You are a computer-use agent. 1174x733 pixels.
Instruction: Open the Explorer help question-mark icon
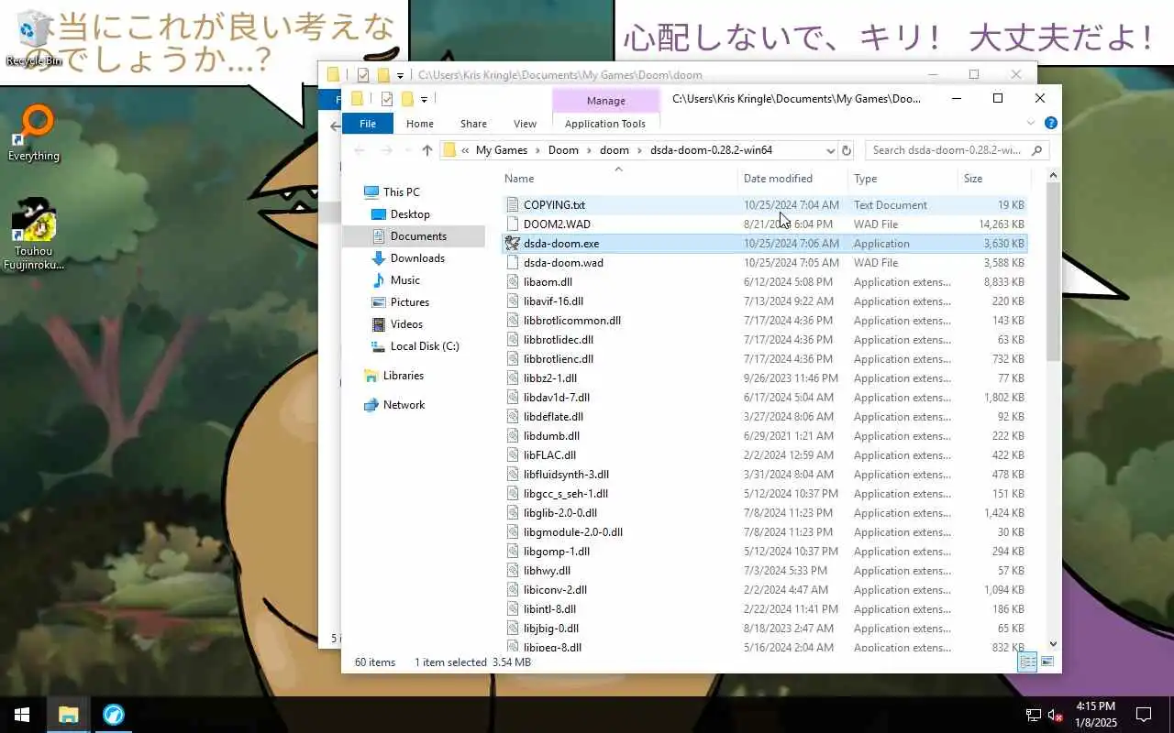[x=1051, y=123]
